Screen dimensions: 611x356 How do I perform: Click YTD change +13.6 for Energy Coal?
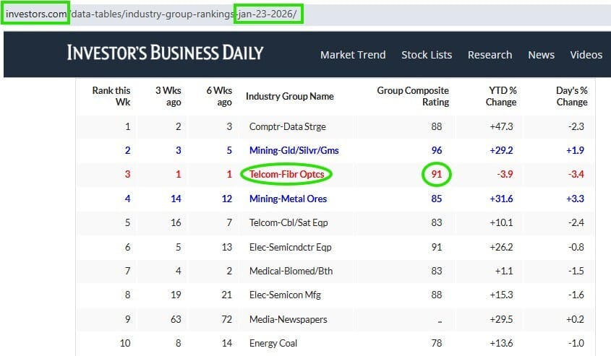coord(502,343)
